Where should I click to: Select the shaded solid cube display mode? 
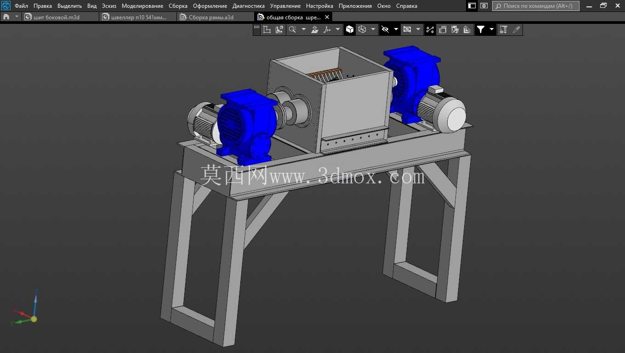350,29
